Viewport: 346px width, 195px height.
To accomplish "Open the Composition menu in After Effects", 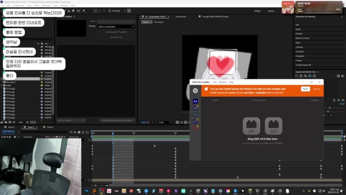I will (18, 6).
